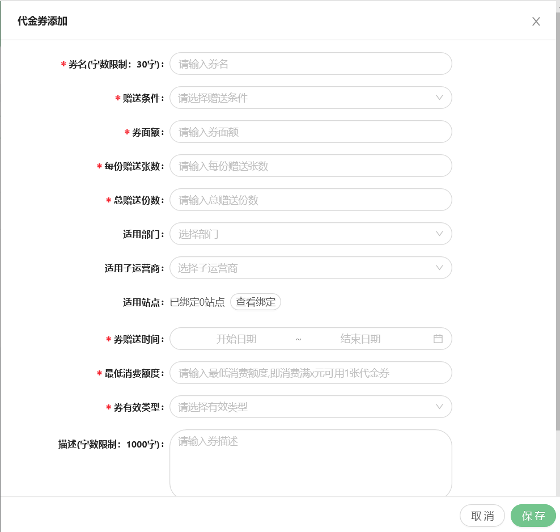Open the 适用部门 dropdown

point(310,234)
